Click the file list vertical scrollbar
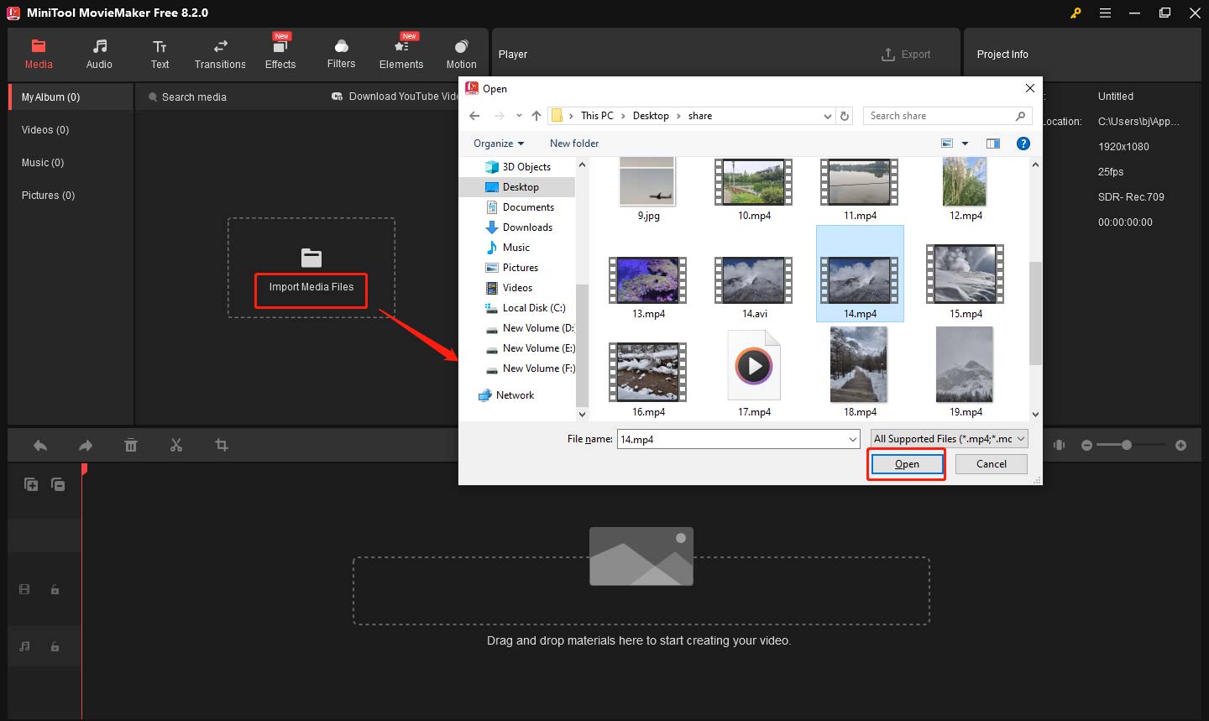1209x721 pixels. click(1035, 312)
